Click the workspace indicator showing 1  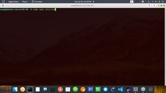[x=132, y=2]
